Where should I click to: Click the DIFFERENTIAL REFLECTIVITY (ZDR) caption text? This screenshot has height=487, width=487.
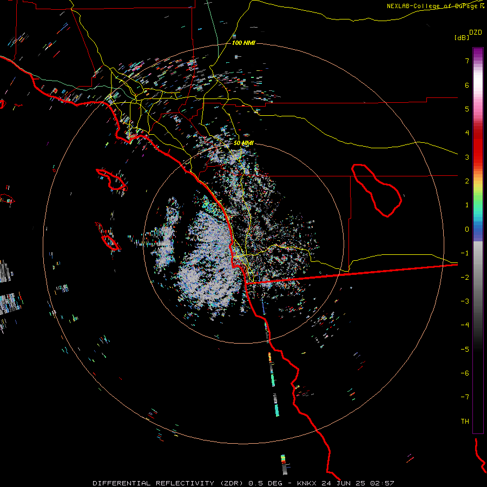[x=169, y=483]
